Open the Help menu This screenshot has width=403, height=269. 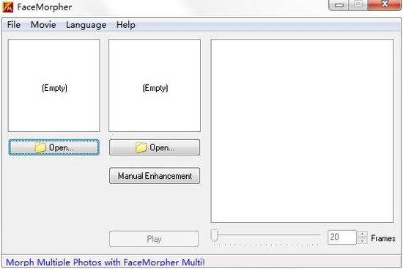pos(126,25)
